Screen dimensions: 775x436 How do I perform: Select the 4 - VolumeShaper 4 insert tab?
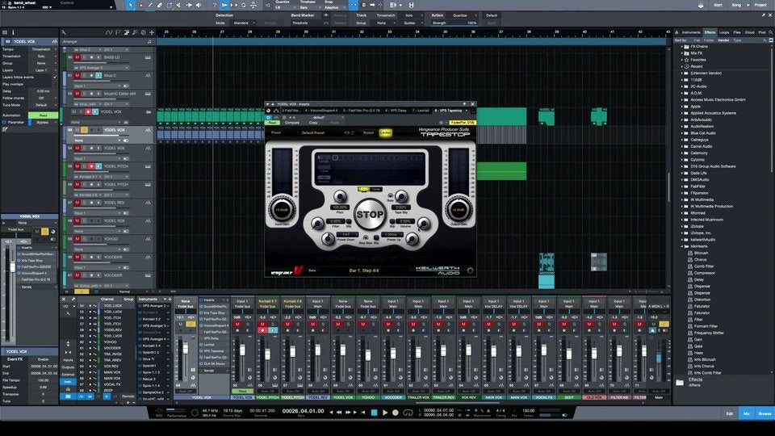321,111
